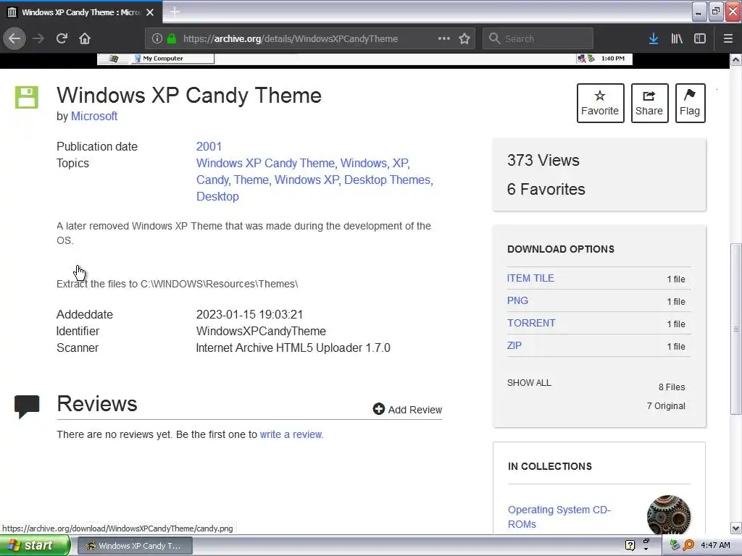This screenshot has width=742, height=556.
Task: Open the Firefox hamburger menu
Action: pyautogui.click(x=728, y=38)
